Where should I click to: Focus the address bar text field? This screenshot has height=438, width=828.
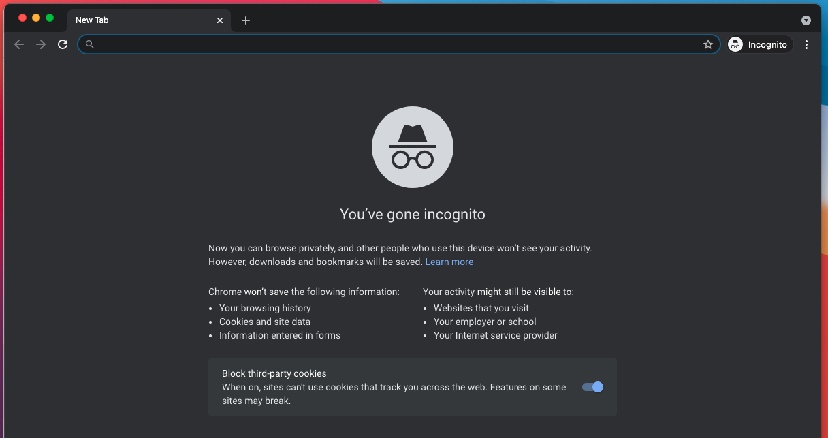[x=395, y=44]
